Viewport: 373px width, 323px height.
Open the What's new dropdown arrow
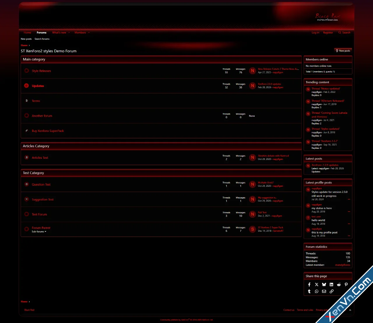(x=69, y=32)
